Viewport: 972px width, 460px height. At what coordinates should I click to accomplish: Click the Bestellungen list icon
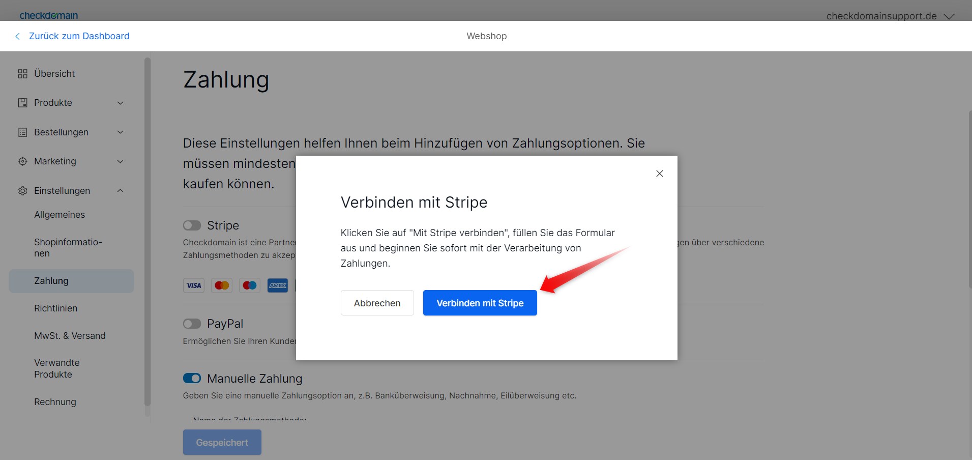(22, 132)
